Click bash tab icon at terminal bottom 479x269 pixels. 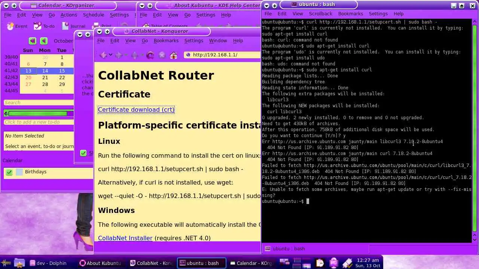[268, 248]
